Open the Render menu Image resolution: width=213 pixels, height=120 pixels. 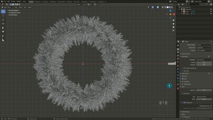point(13,1)
